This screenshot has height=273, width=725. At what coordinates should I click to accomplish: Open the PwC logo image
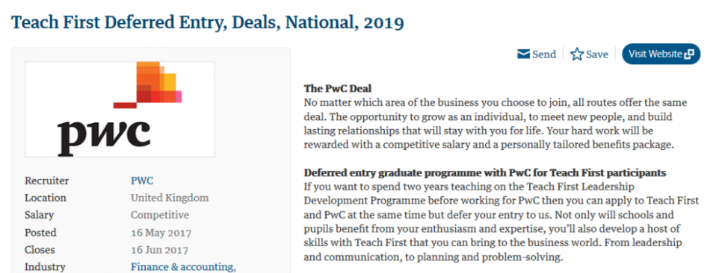pos(120,109)
